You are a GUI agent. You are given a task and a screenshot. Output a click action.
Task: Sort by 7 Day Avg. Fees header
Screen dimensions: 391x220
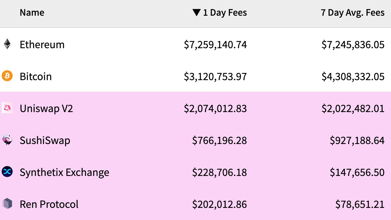(353, 13)
